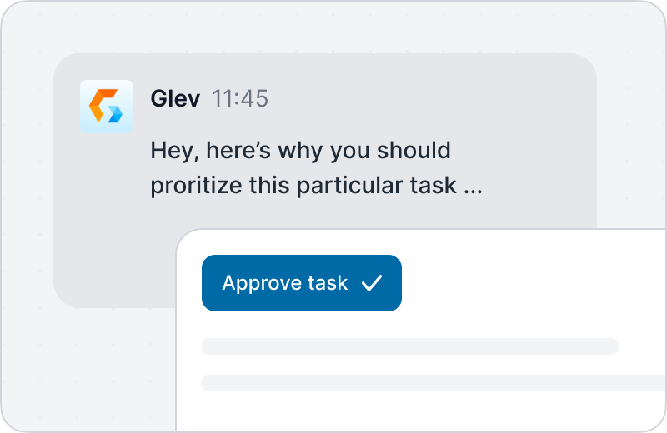Click the checkmark icon in Approve task
This screenshot has height=433, width=667.
[372, 283]
